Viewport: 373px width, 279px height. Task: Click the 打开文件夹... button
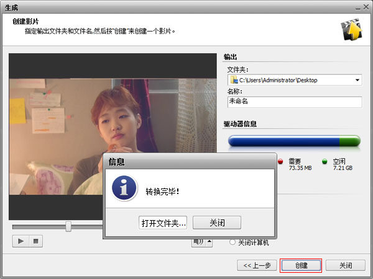[x=163, y=223]
